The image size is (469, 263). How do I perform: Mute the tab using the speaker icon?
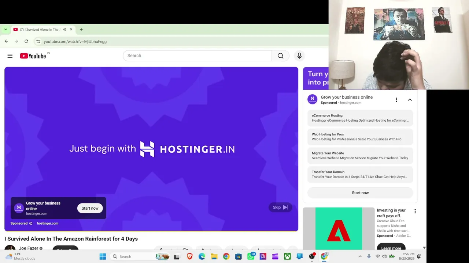pos(64,30)
